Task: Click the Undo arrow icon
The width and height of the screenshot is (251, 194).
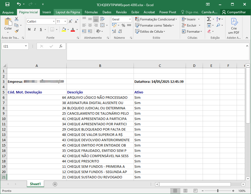Action: (x=19, y=4)
